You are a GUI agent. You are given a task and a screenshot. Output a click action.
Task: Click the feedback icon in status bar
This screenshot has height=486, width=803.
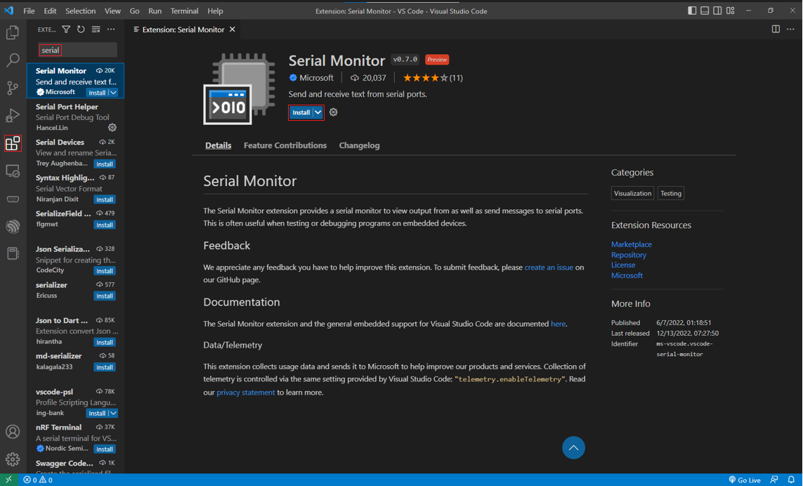[x=774, y=480]
